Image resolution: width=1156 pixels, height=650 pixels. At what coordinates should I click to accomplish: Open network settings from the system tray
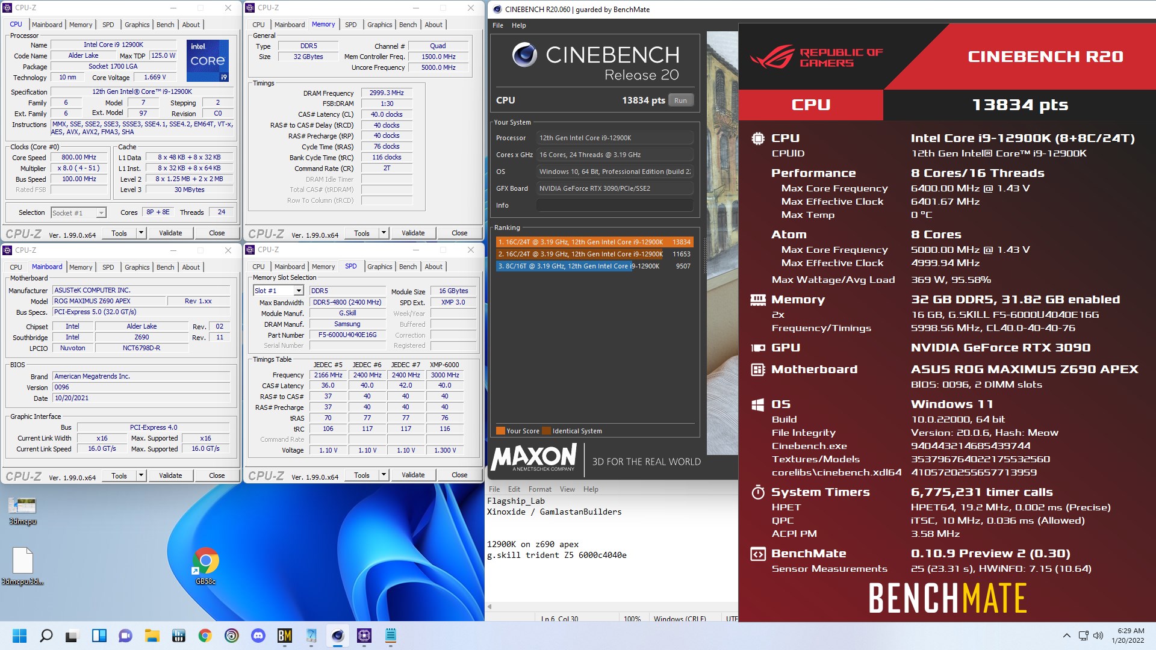point(1083,636)
